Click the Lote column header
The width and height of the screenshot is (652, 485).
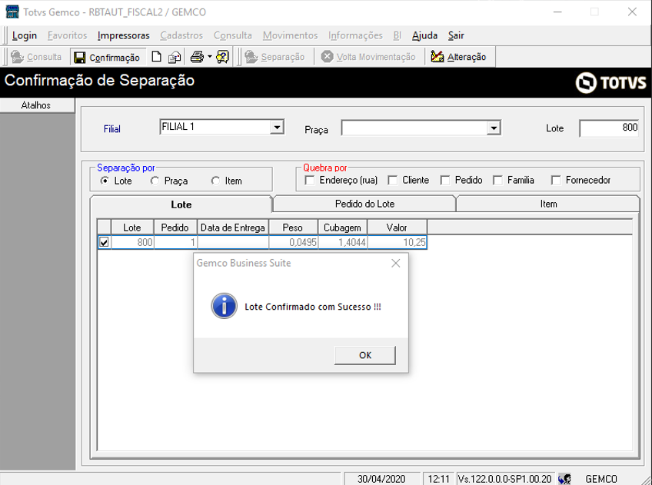[x=132, y=228]
